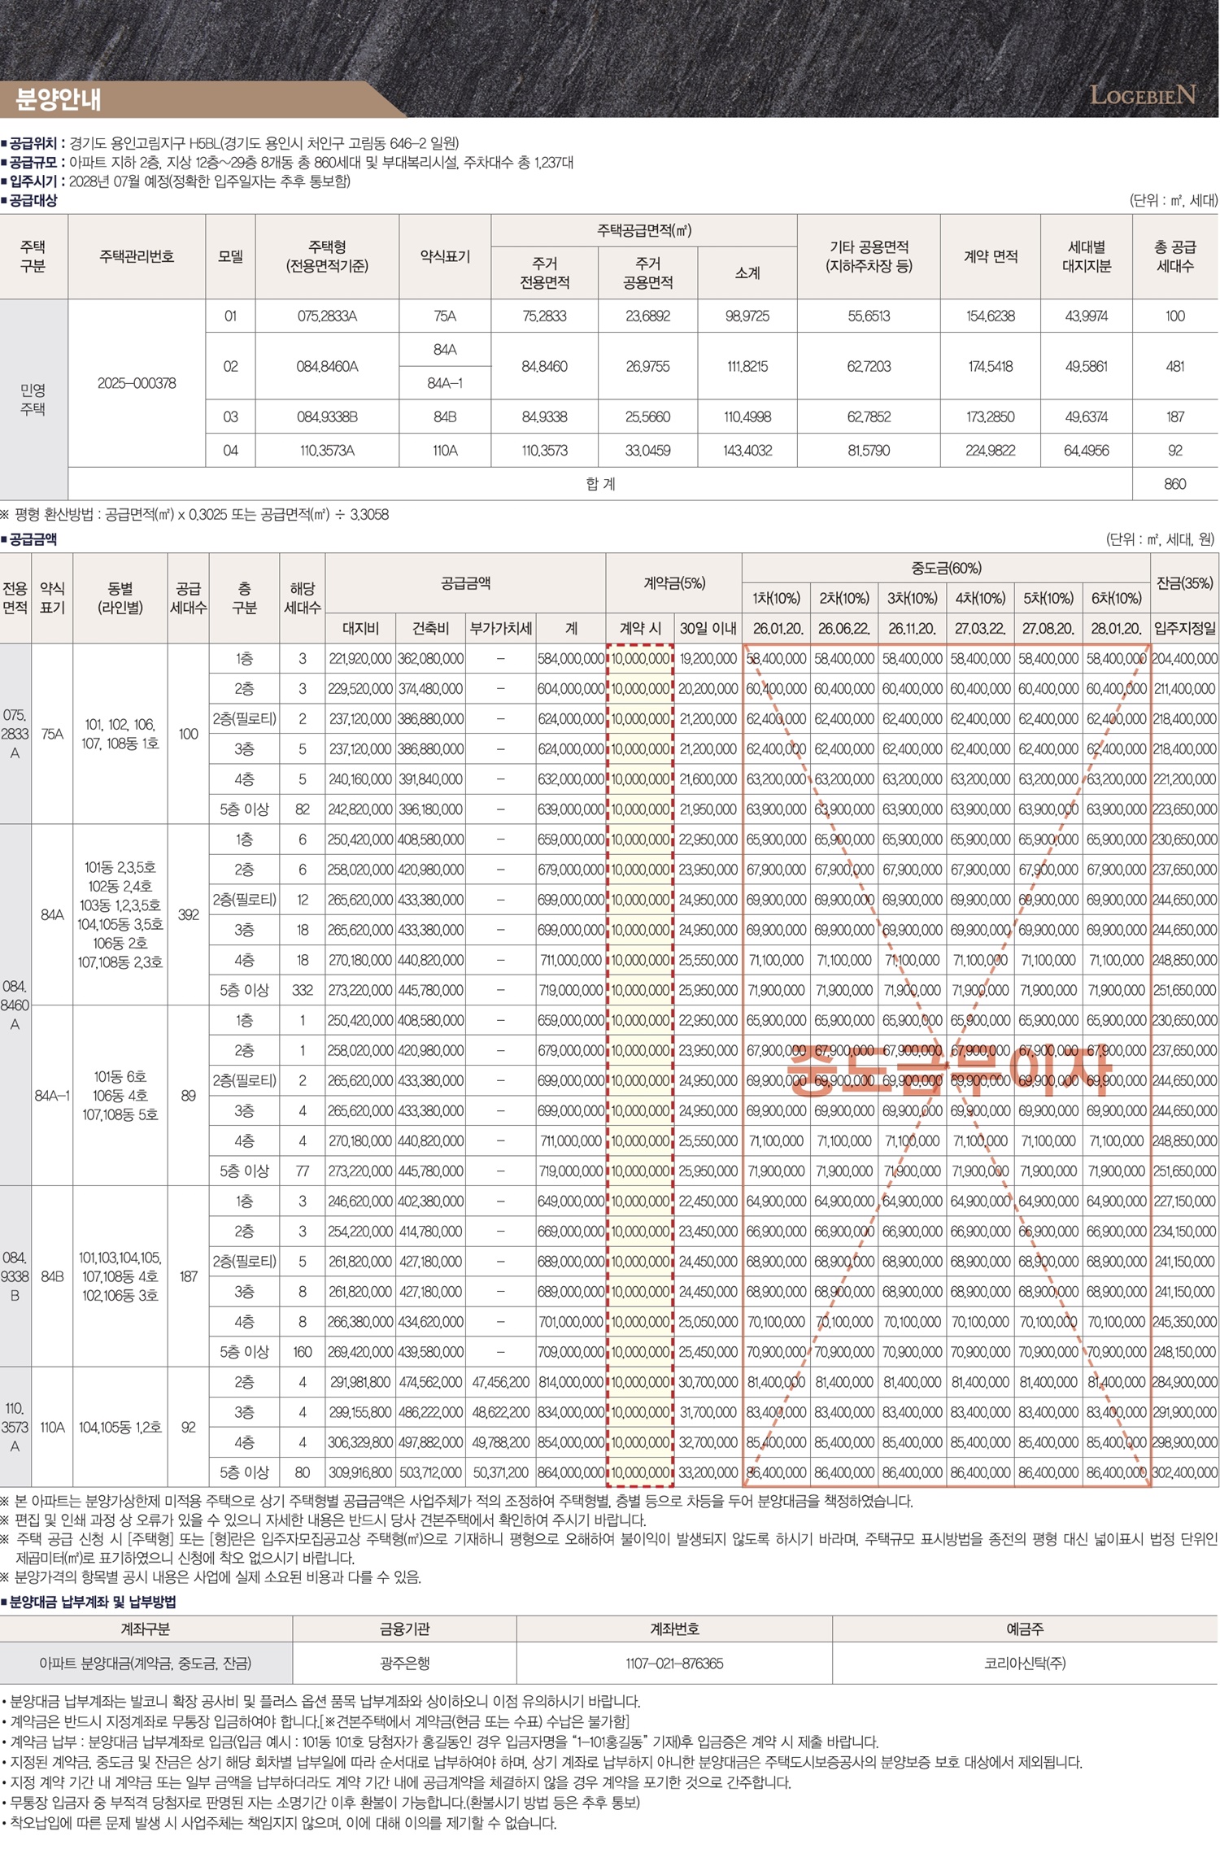Select the 110.3573A housing type cell

point(327,450)
